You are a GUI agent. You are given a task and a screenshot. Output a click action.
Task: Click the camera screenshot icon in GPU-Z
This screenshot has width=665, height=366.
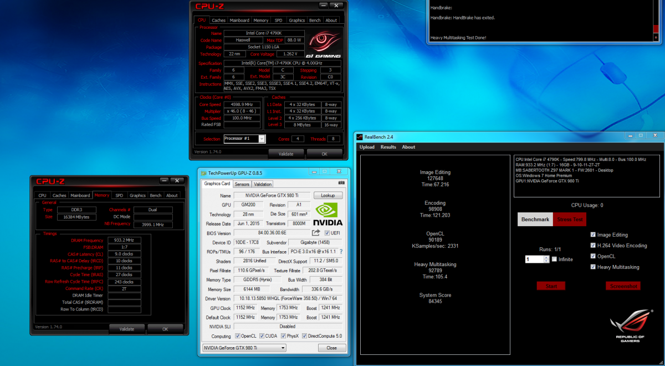341,183
